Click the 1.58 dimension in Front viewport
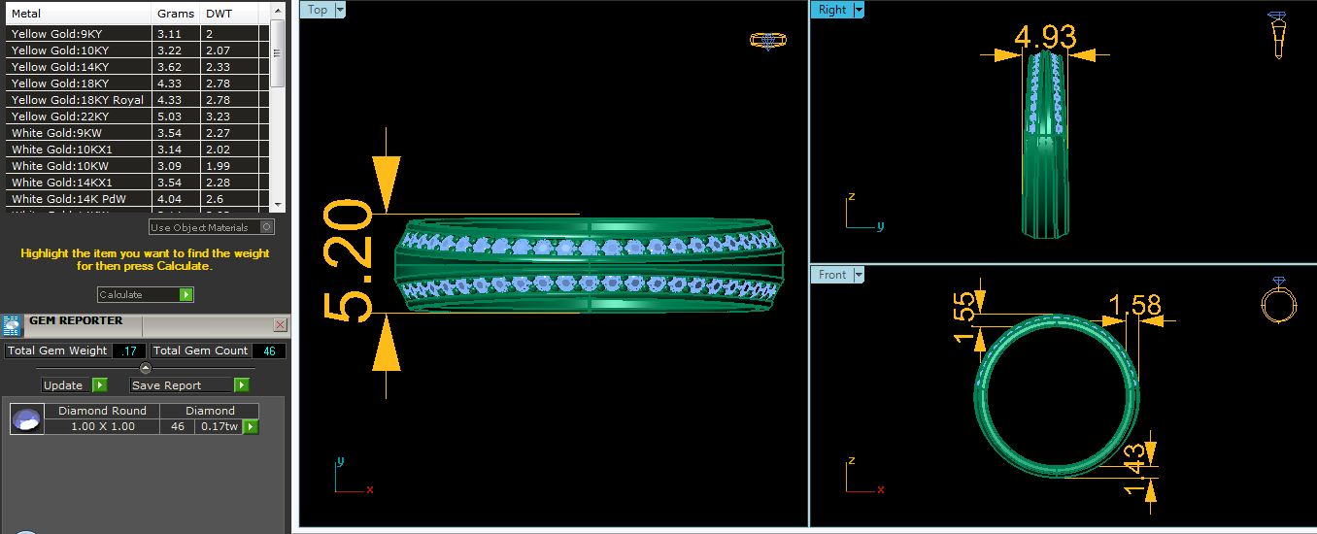 coord(1134,306)
